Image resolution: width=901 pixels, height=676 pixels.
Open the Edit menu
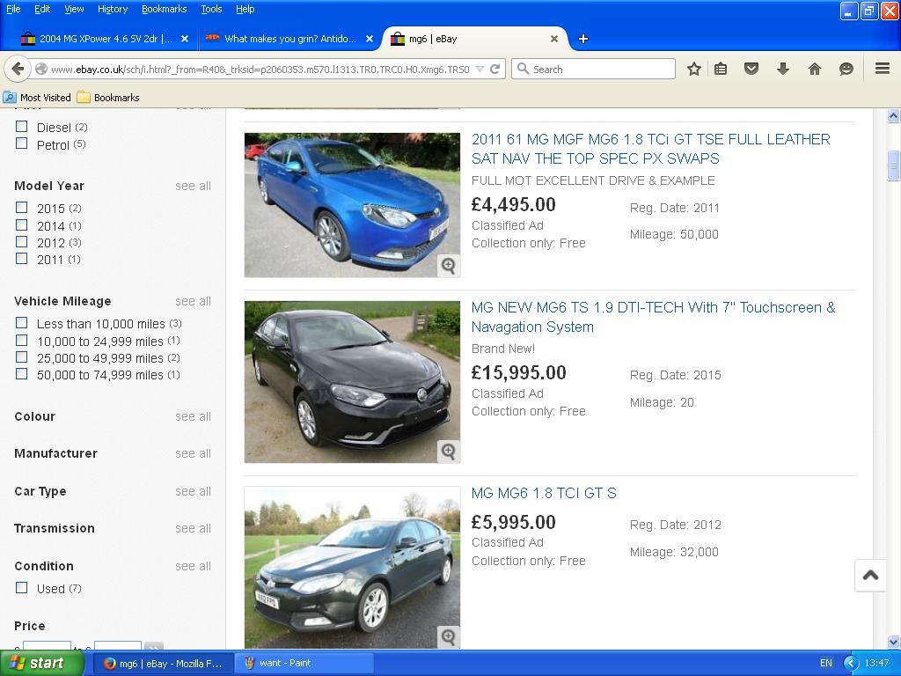pos(42,9)
